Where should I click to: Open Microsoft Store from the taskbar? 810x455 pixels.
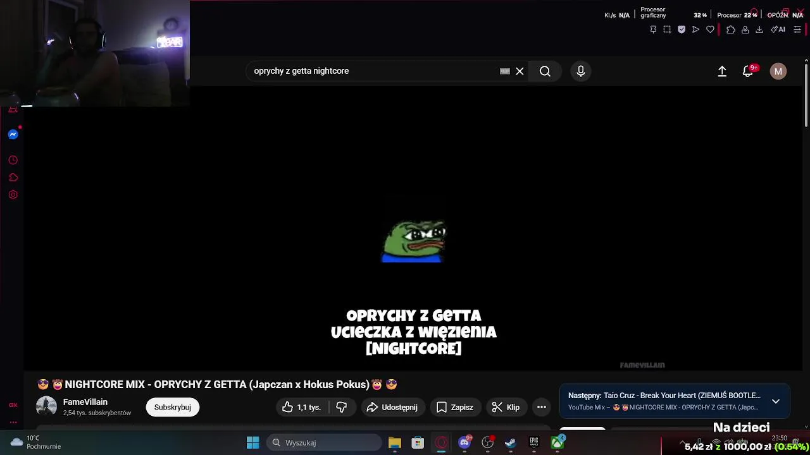[x=418, y=442]
